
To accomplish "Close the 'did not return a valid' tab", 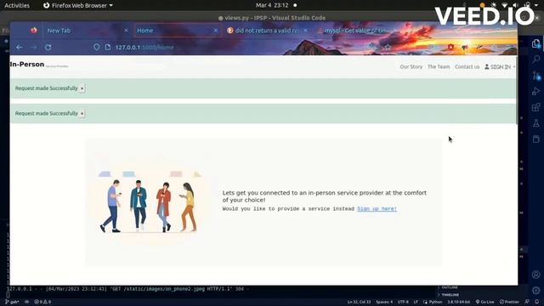I will click(x=305, y=31).
